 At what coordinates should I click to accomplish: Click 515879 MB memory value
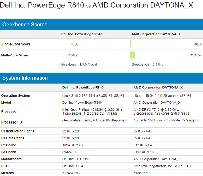pyautogui.click(x=142, y=173)
